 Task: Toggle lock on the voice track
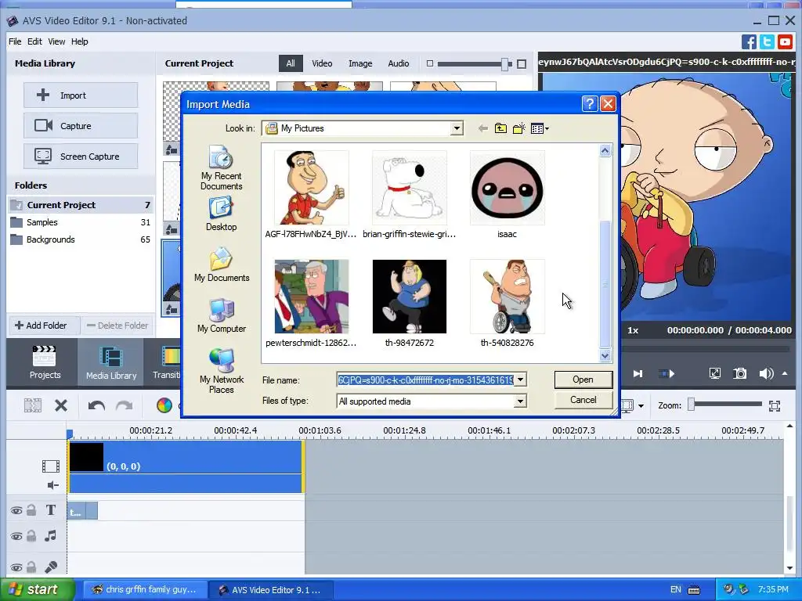pyautogui.click(x=31, y=567)
